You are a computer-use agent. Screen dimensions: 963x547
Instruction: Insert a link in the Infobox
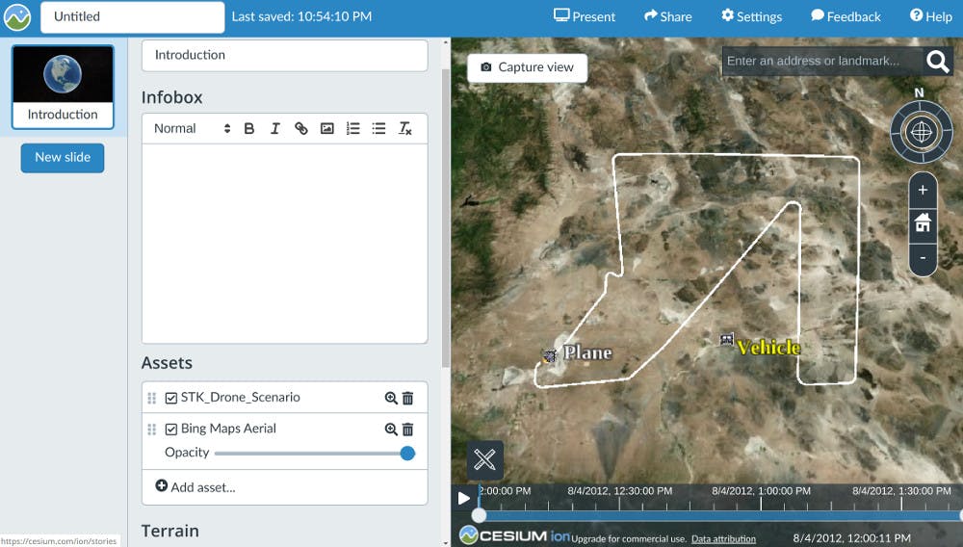coord(301,128)
